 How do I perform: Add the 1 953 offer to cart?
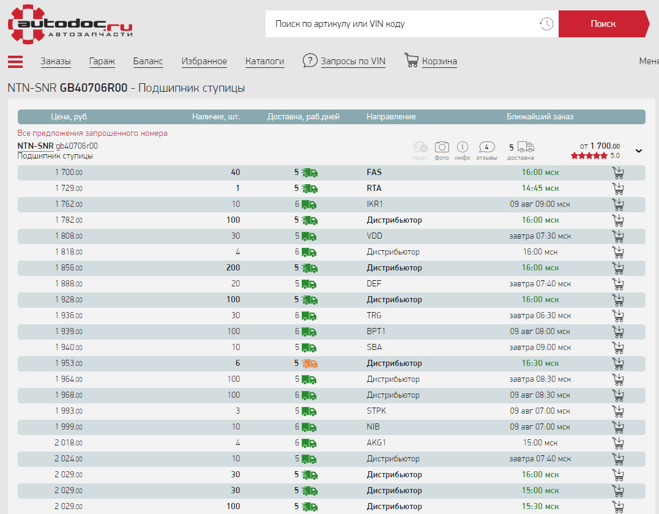(618, 363)
